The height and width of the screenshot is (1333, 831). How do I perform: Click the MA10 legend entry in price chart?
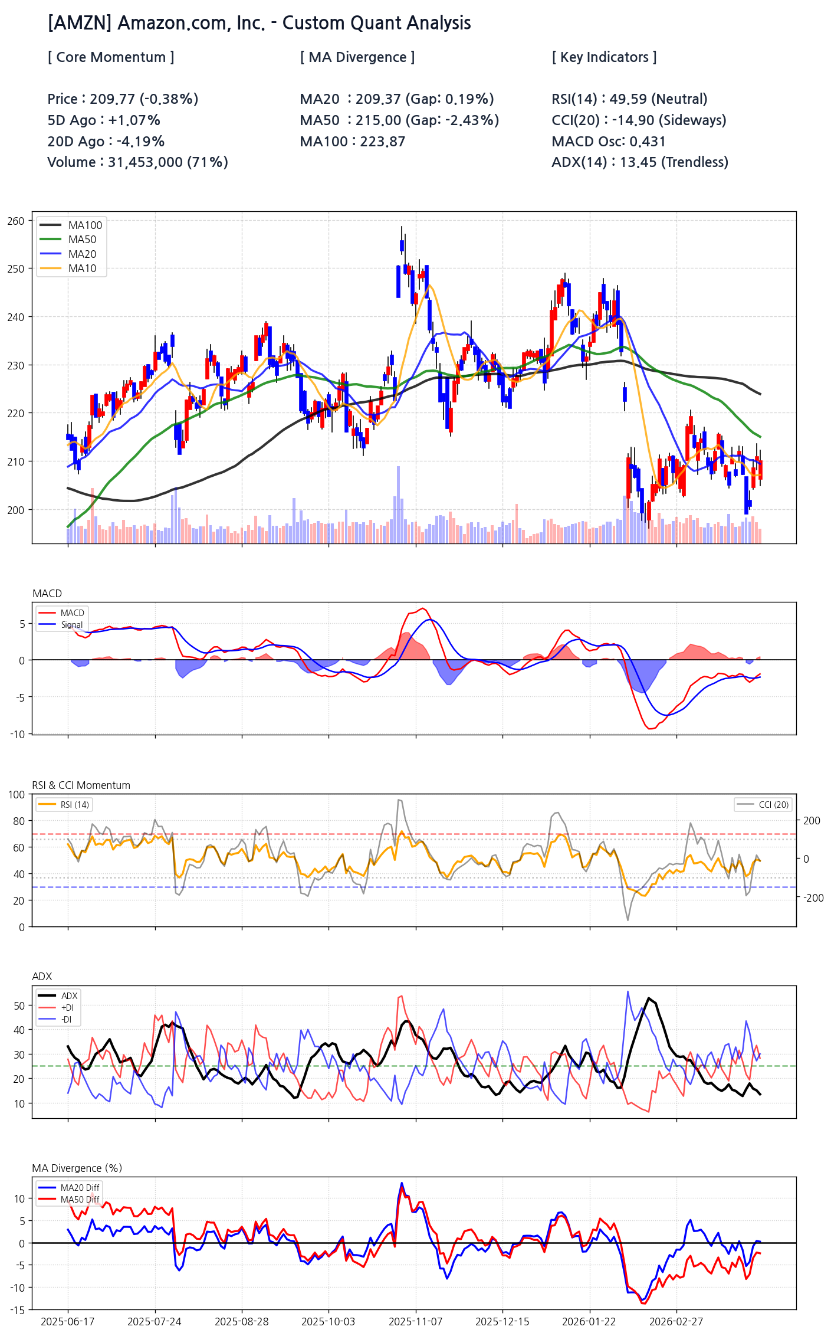[68, 268]
